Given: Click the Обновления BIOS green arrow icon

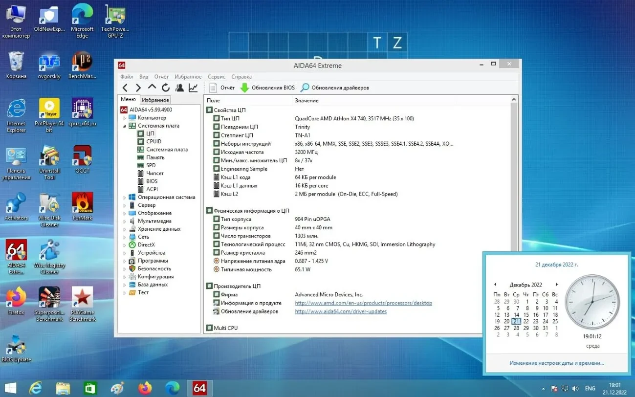Looking at the screenshot, I should 244,88.
